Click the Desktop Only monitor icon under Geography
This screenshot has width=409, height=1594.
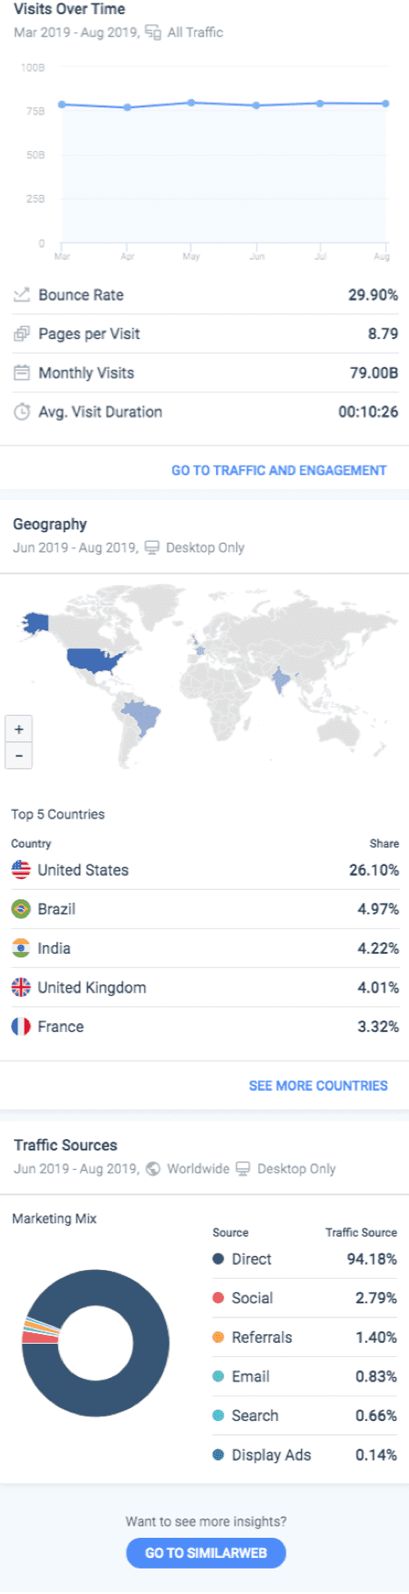(x=152, y=547)
